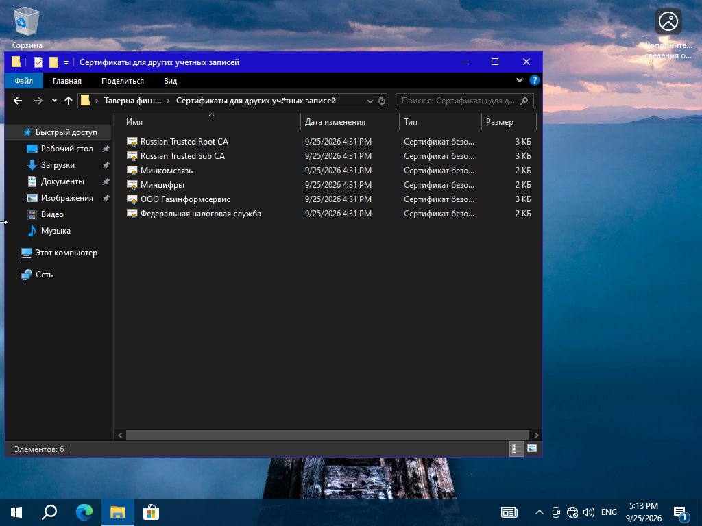Select the Федеральная налоговая служба certificate icon
This screenshot has height=526, width=702.
pos(132,214)
